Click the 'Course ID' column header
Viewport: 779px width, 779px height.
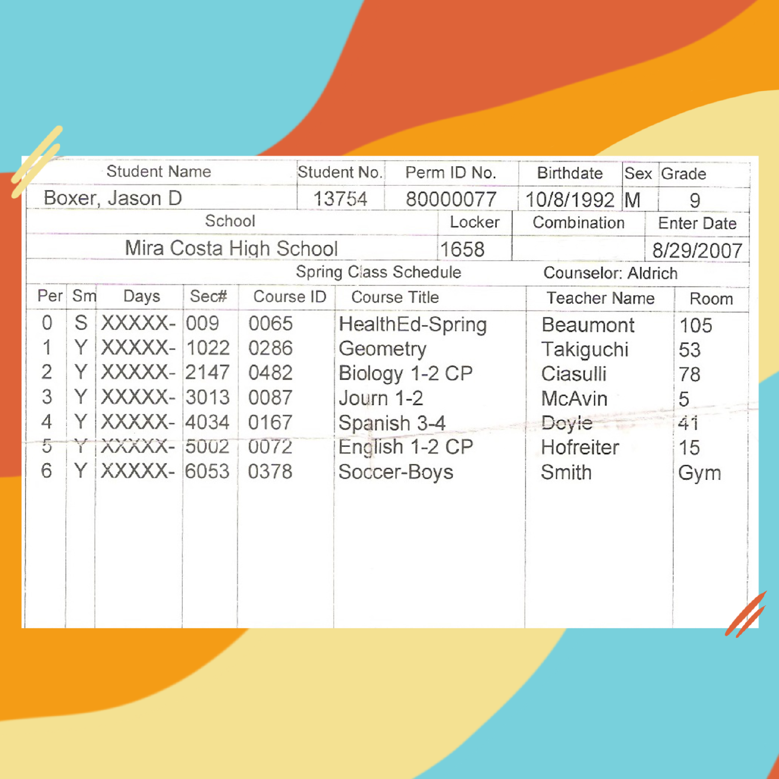pyautogui.click(x=290, y=296)
